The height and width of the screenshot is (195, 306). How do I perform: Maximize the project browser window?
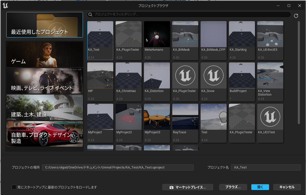pos(289,6)
